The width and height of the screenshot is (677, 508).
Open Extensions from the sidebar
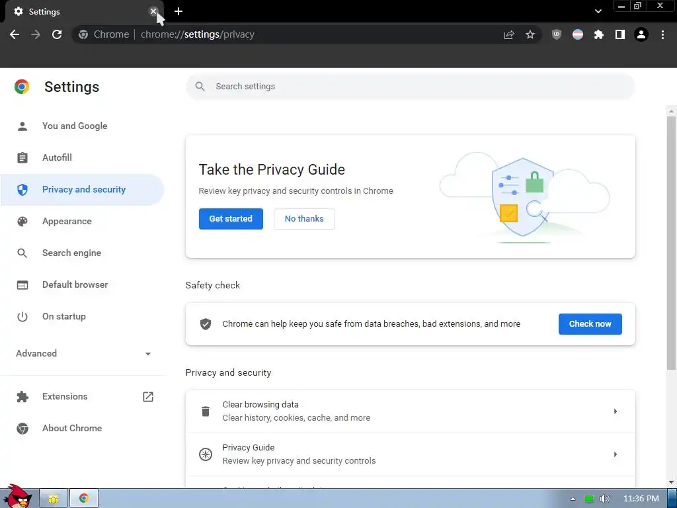click(x=82, y=397)
